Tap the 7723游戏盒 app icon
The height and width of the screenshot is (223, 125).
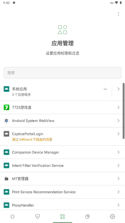6,107
